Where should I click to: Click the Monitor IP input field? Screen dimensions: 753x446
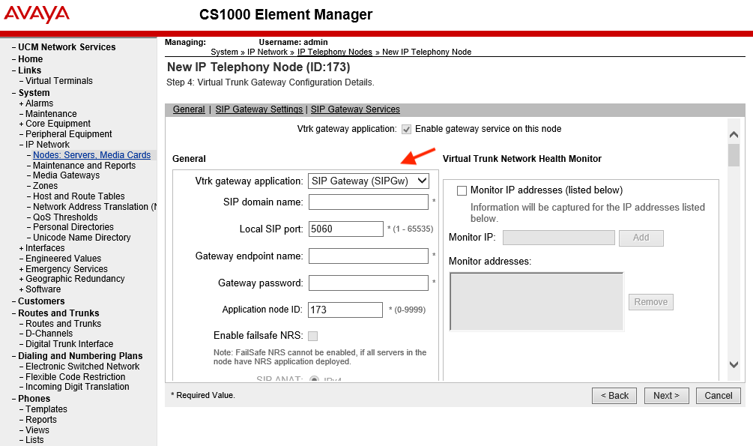[x=559, y=238]
